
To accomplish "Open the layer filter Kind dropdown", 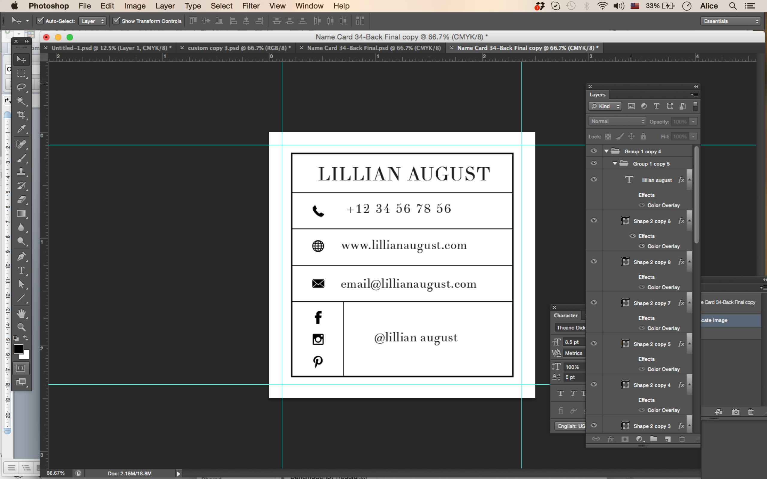I will 605,107.
